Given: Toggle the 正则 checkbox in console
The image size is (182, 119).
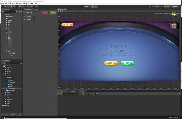Looking at the screenshot, I should (80, 93).
